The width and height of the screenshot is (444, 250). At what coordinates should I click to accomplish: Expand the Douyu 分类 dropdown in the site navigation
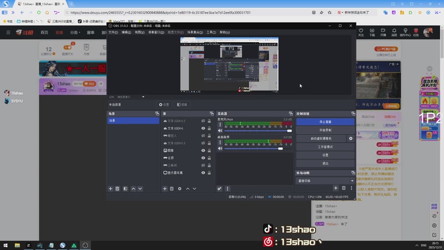click(75, 33)
